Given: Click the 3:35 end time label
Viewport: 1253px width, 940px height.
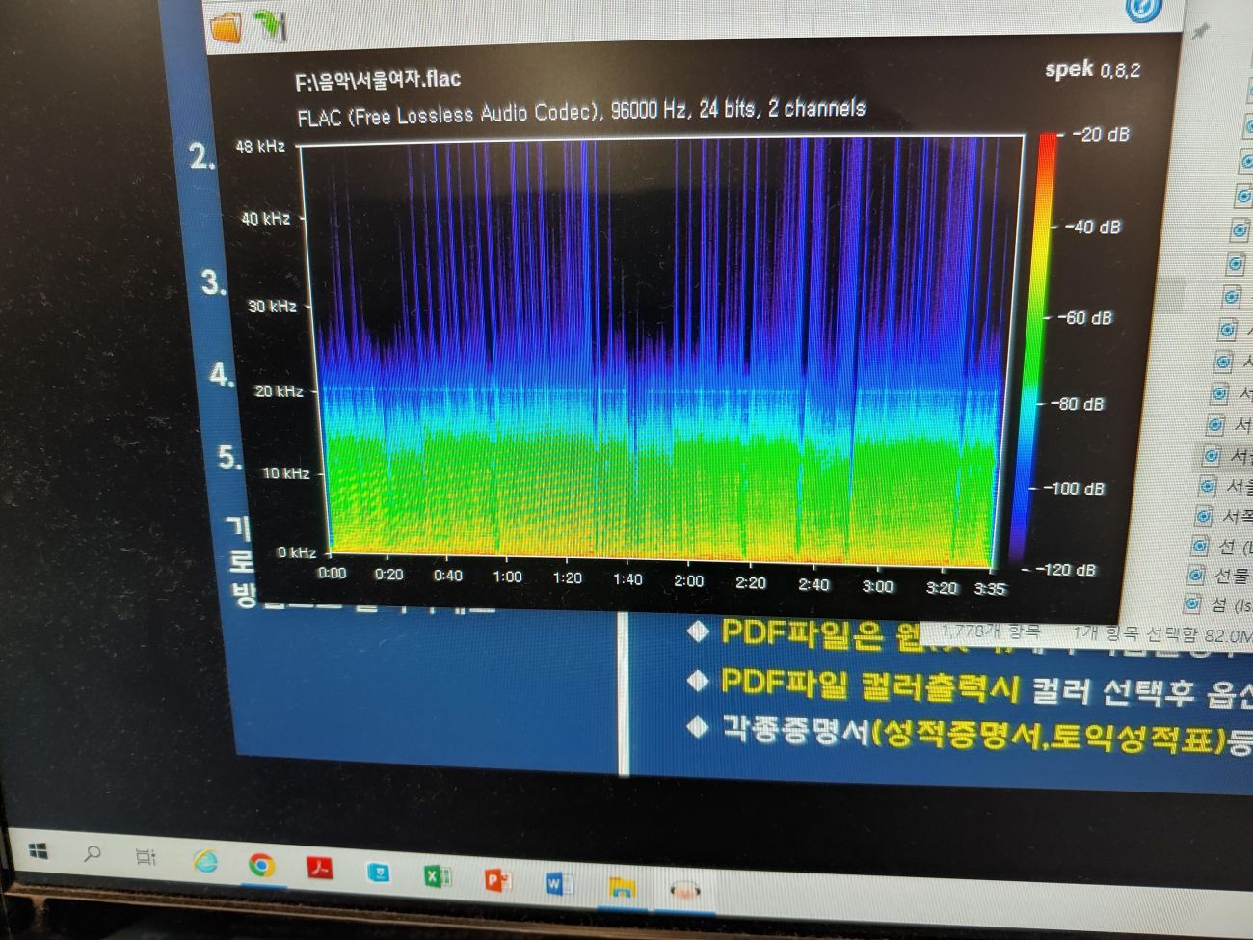Looking at the screenshot, I should (990, 589).
